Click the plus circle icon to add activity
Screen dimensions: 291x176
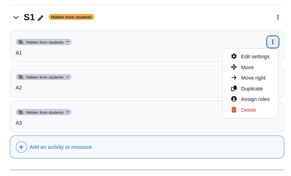tap(21, 147)
